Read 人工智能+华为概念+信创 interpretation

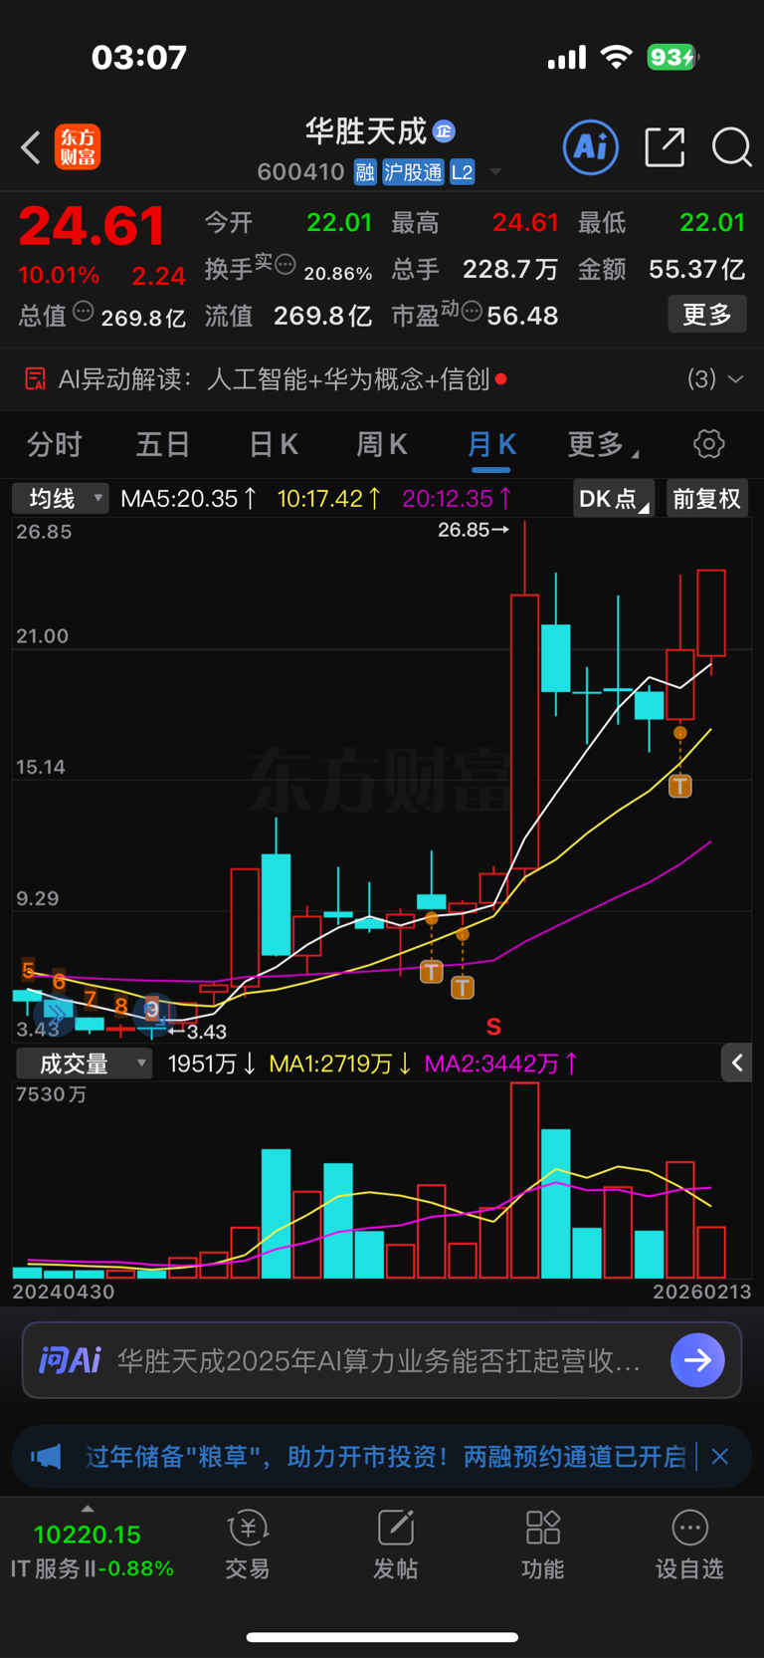[348, 379]
